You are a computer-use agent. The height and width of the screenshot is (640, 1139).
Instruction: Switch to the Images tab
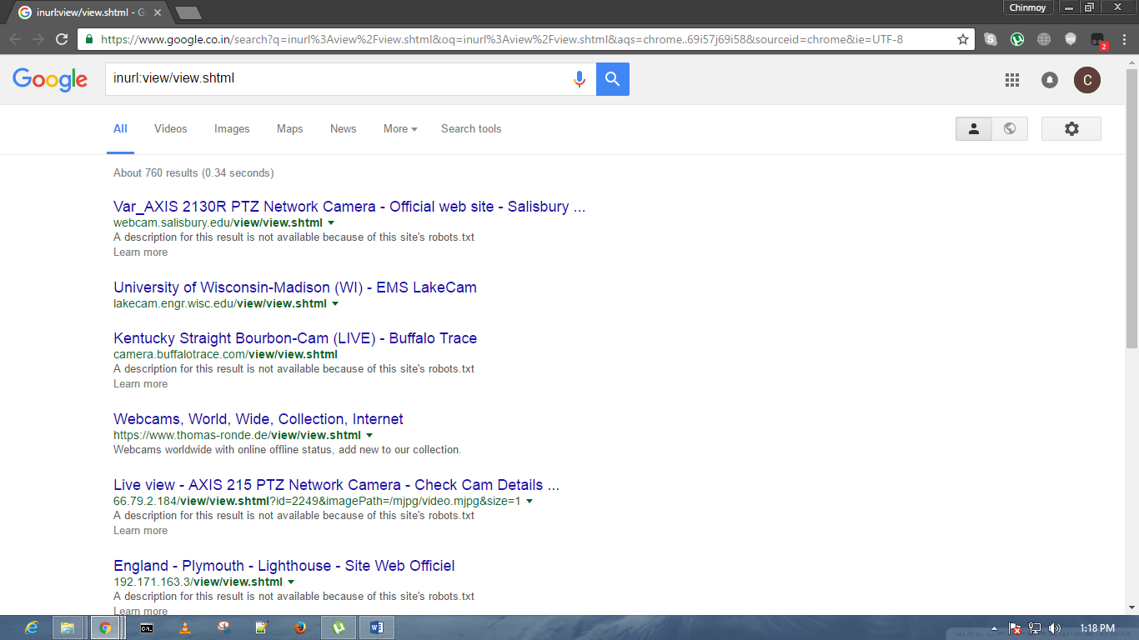[232, 129]
